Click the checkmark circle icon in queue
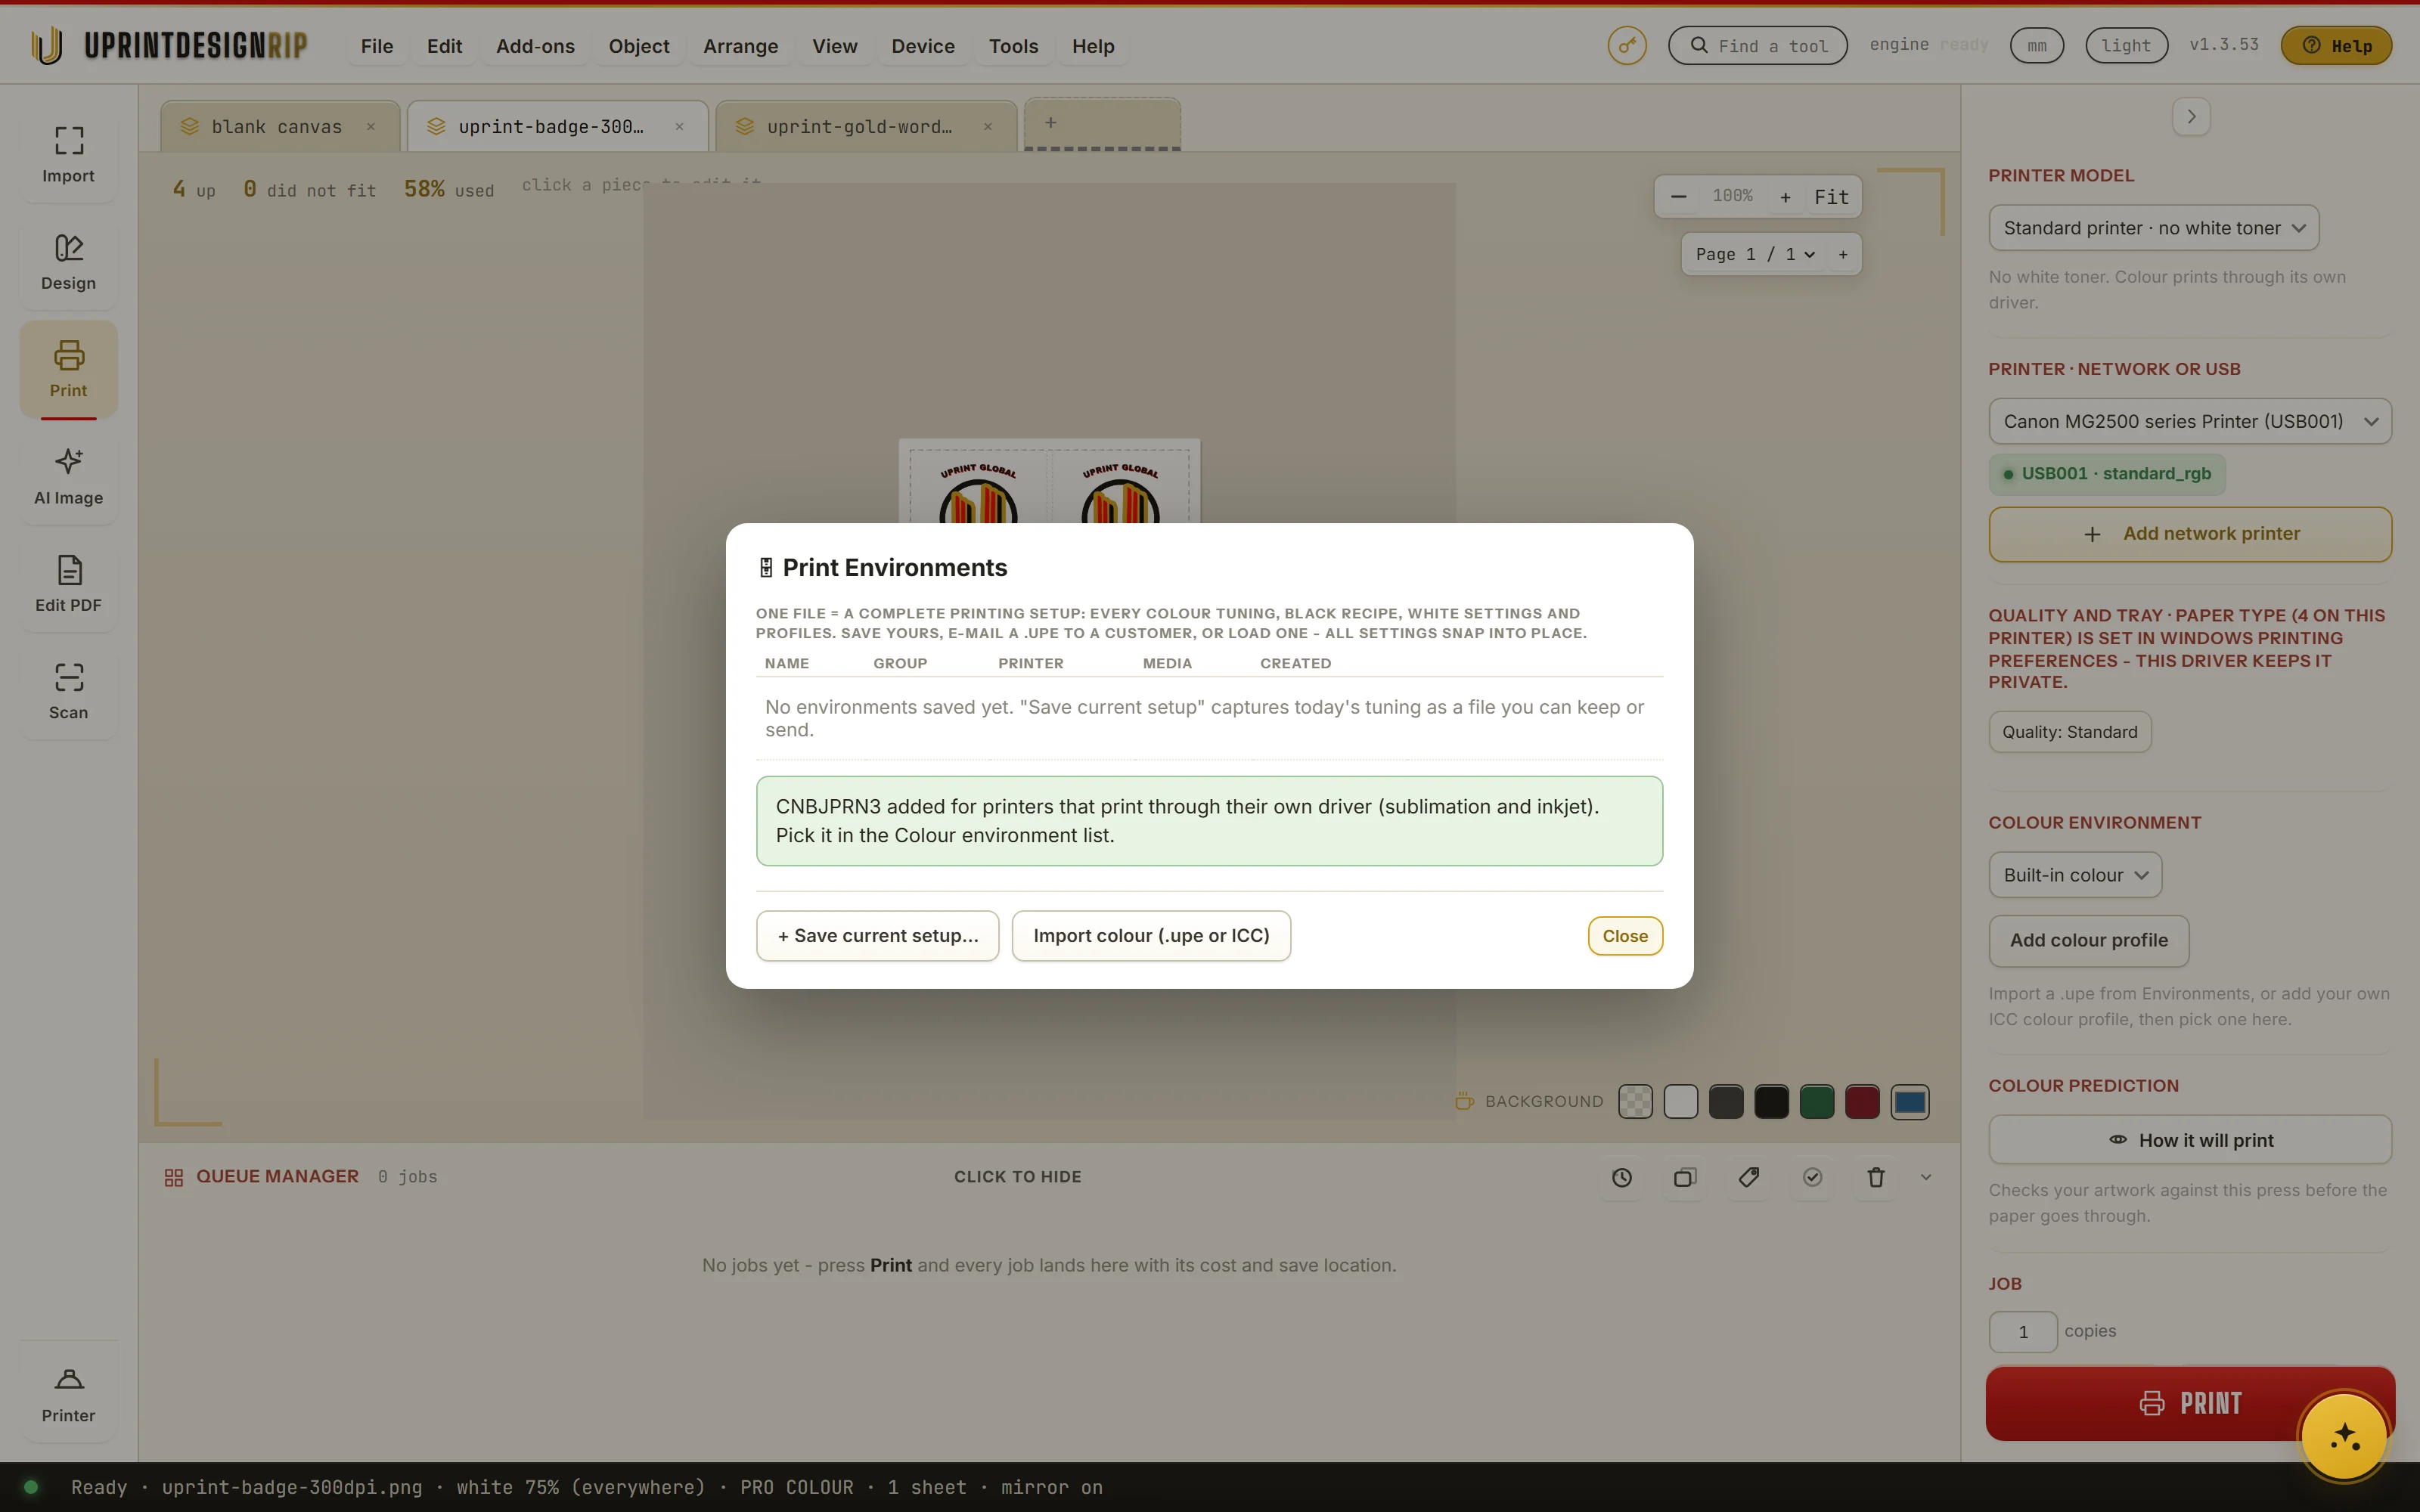The height and width of the screenshot is (1512, 2420). click(1812, 1177)
